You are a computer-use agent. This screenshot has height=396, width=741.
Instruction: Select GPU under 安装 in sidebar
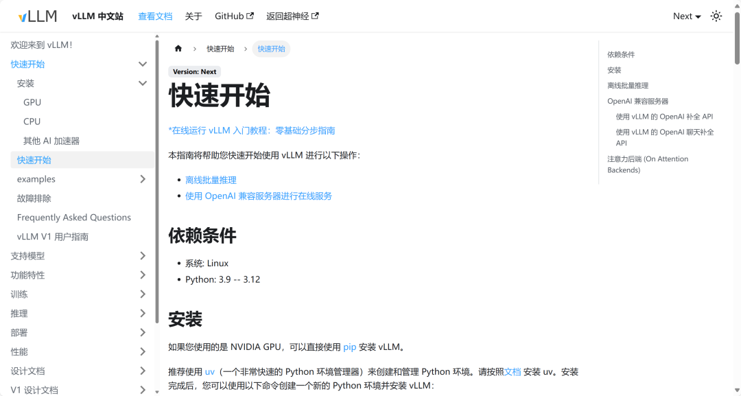coord(32,102)
